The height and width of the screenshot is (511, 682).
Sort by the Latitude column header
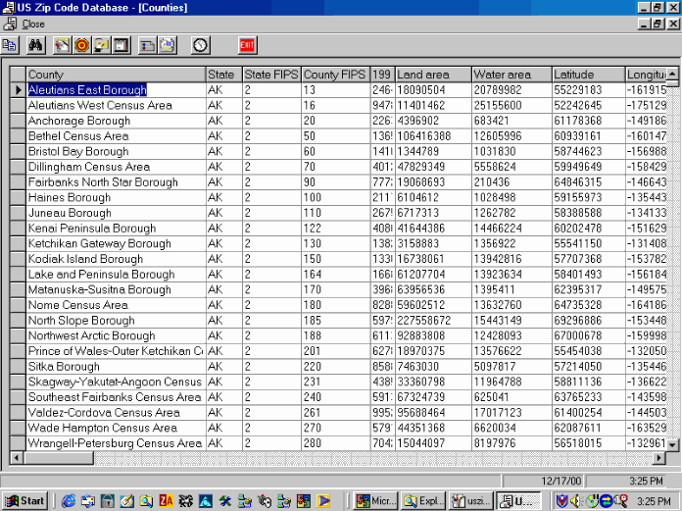pyautogui.click(x=587, y=75)
